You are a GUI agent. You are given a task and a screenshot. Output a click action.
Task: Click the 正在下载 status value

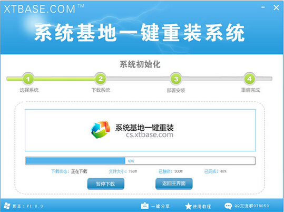pos(79,171)
